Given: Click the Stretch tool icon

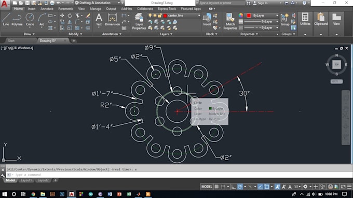Looking at the screenshot, I should 62,28.
